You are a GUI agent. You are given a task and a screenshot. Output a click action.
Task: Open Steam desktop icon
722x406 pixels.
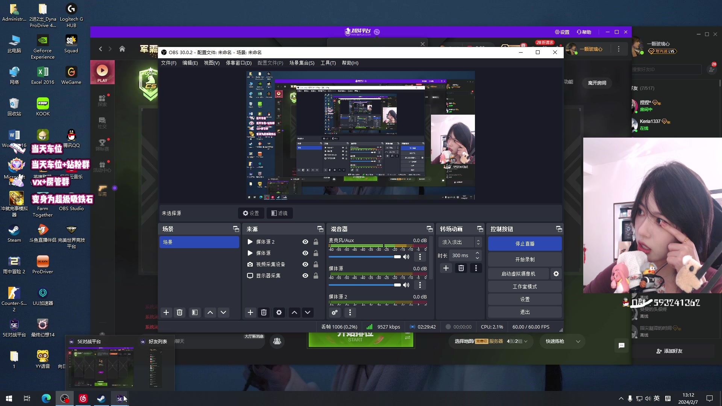click(14, 234)
